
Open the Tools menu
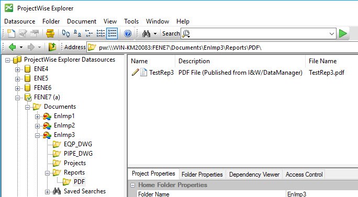(131, 21)
